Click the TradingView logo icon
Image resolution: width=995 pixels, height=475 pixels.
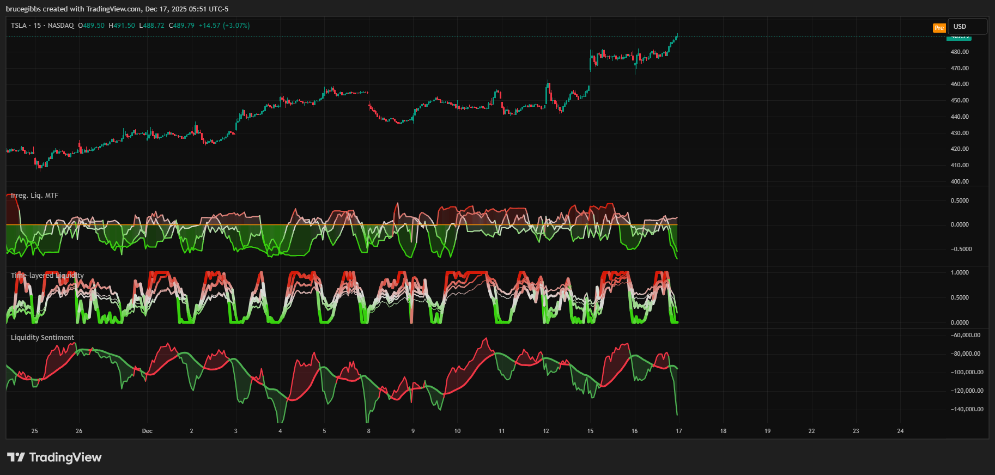pyautogui.click(x=16, y=457)
